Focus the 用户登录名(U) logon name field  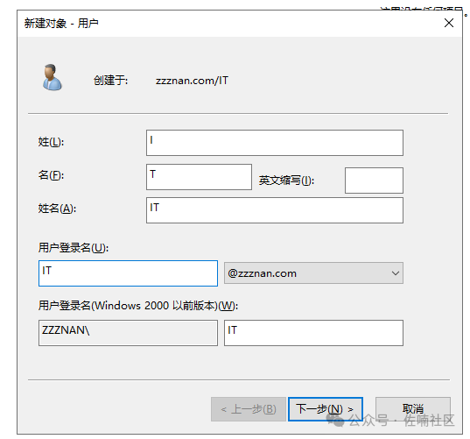pyautogui.click(x=128, y=273)
